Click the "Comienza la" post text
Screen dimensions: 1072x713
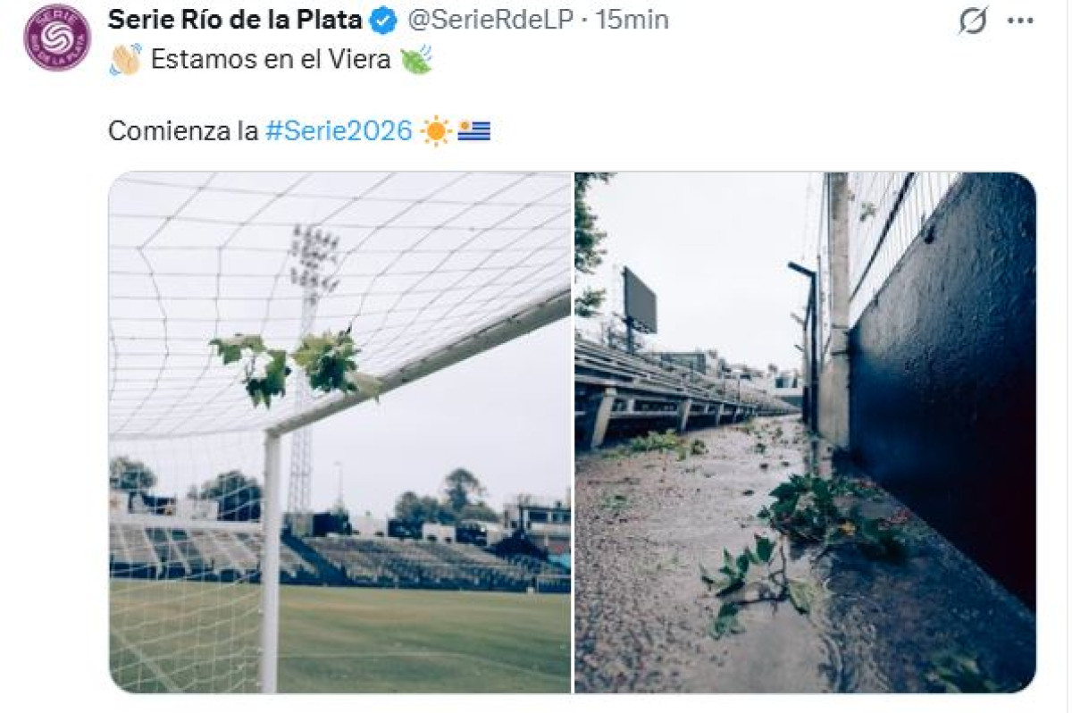tap(183, 131)
